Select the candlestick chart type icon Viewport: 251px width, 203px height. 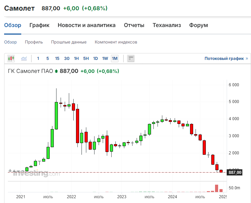click(x=11, y=59)
